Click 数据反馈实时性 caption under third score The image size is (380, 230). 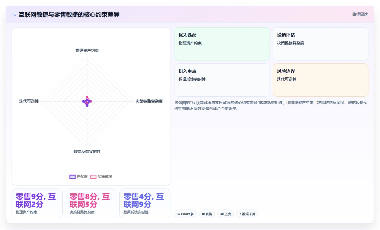[x=136, y=212]
